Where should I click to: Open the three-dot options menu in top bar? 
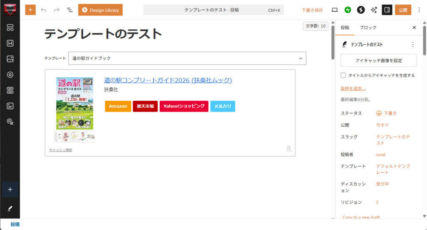pyautogui.click(x=419, y=10)
